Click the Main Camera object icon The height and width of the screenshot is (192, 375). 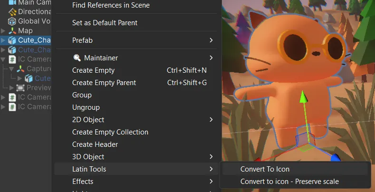tap(12, 3)
